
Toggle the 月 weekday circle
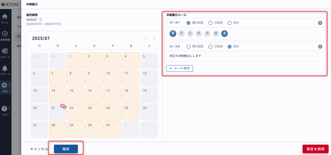coord(181,33)
